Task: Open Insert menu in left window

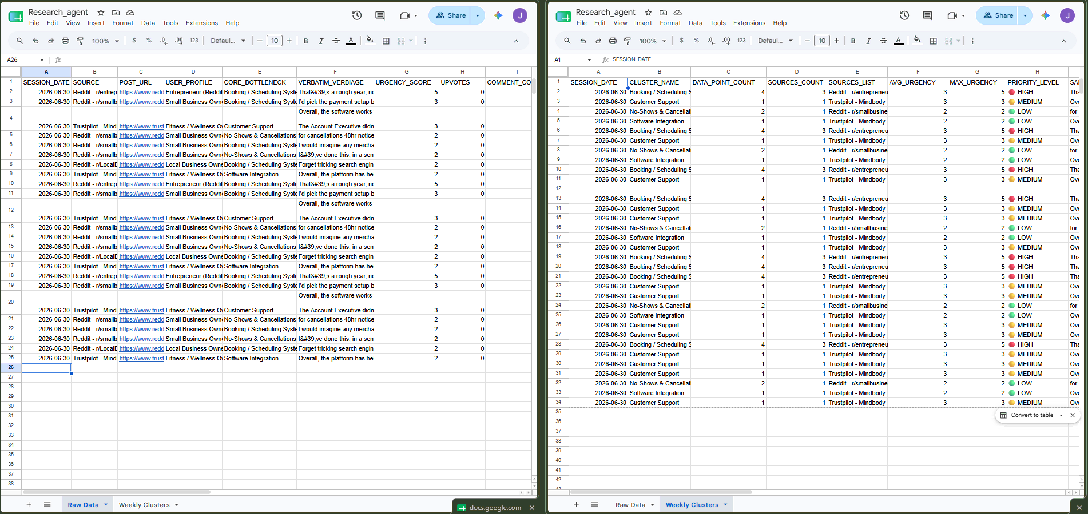Action: pos(96,23)
